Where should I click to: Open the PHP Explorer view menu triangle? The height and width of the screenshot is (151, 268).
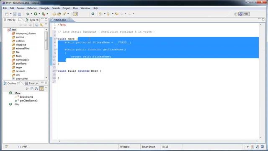tap(46, 25)
